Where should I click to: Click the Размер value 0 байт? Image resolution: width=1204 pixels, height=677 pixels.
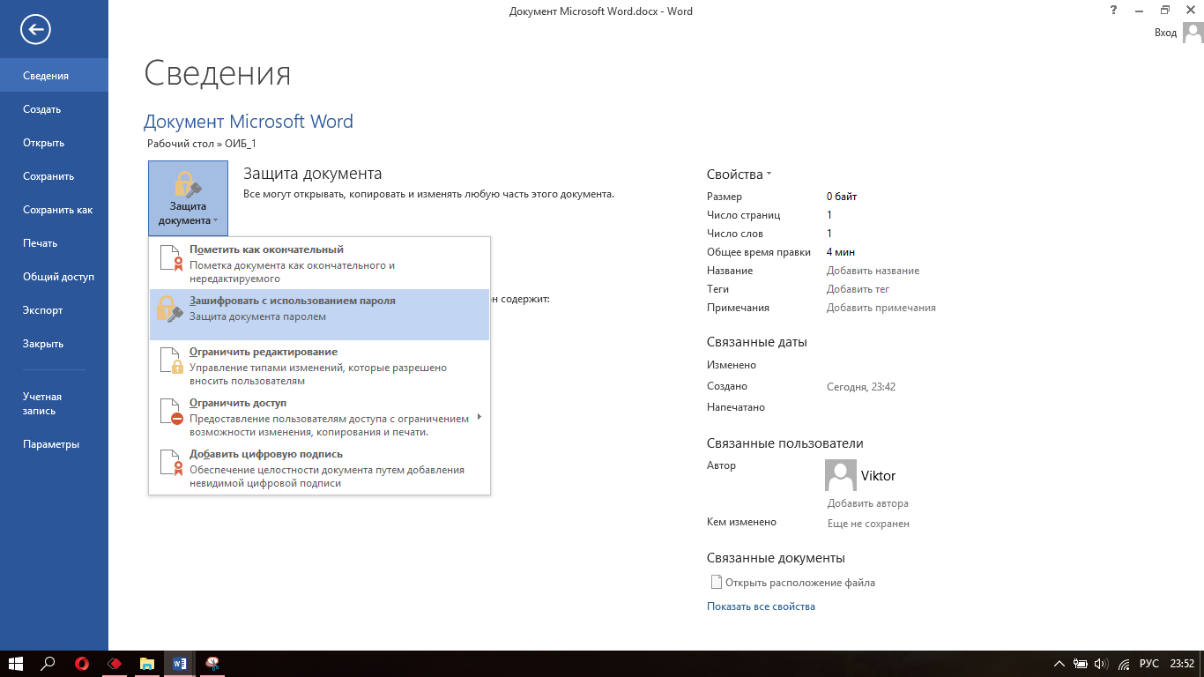pyautogui.click(x=842, y=197)
